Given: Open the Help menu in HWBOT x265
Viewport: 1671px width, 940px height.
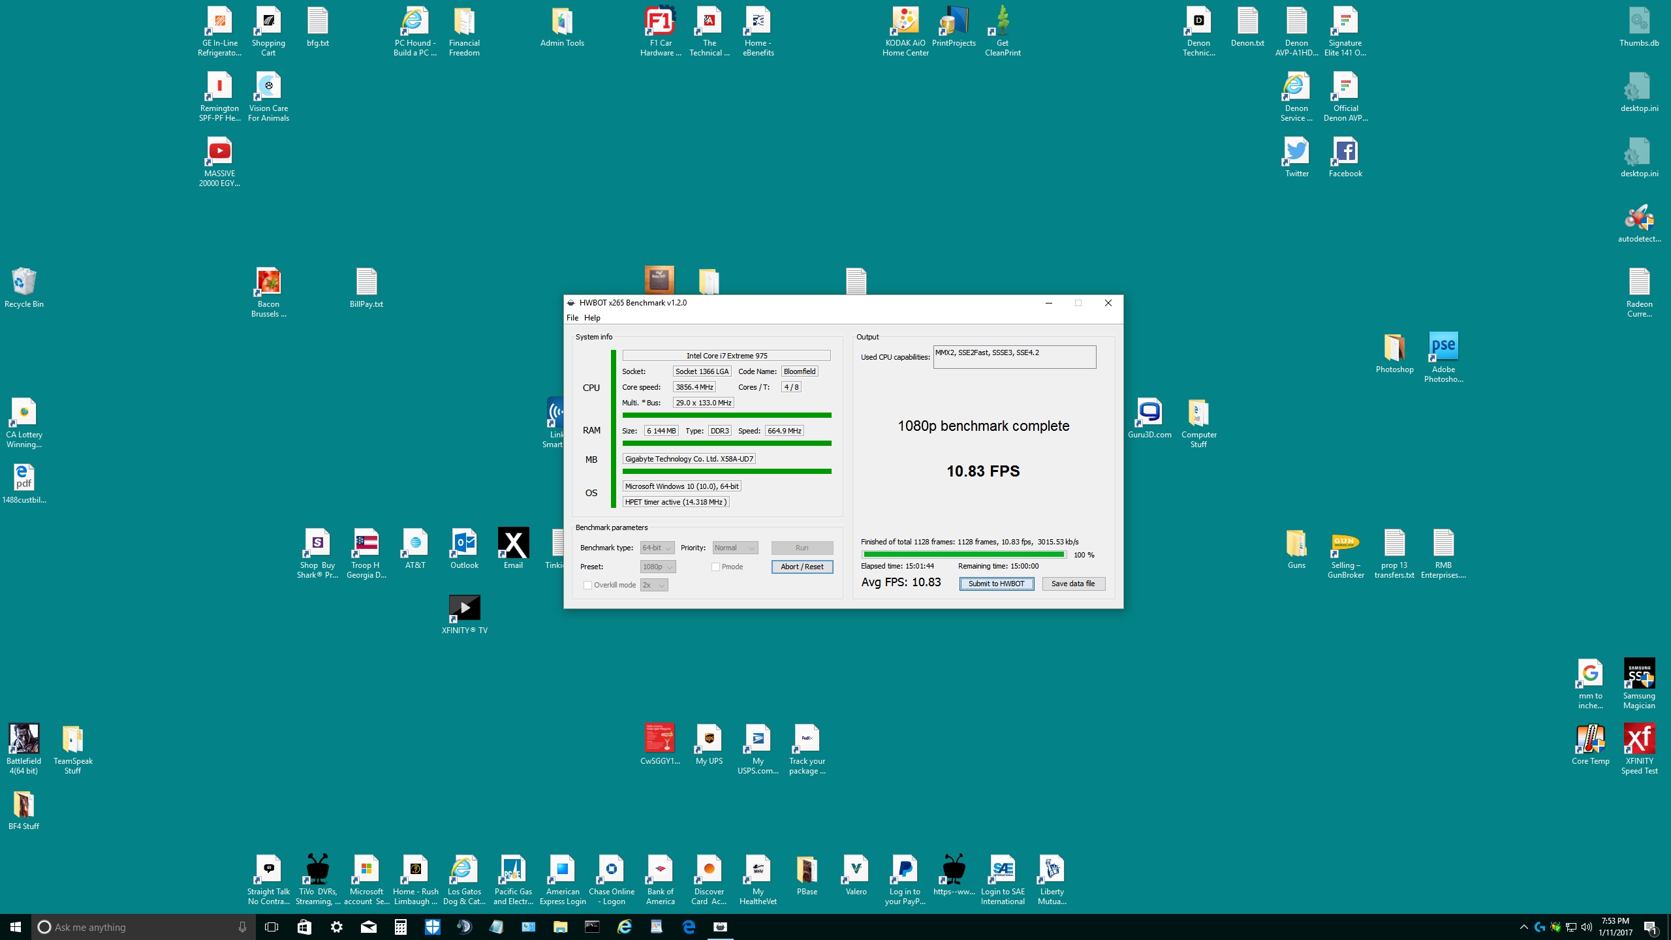Looking at the screenshot, I should [x=592, y=318].
